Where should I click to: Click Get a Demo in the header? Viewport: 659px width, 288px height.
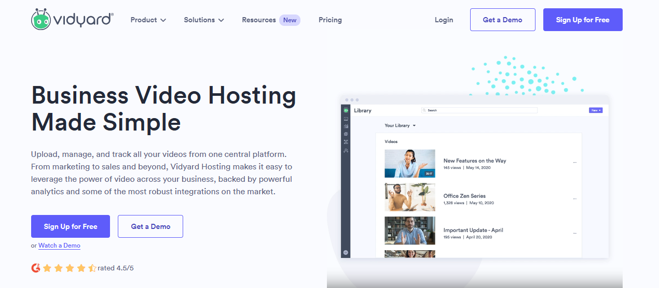tap(502, 20)
